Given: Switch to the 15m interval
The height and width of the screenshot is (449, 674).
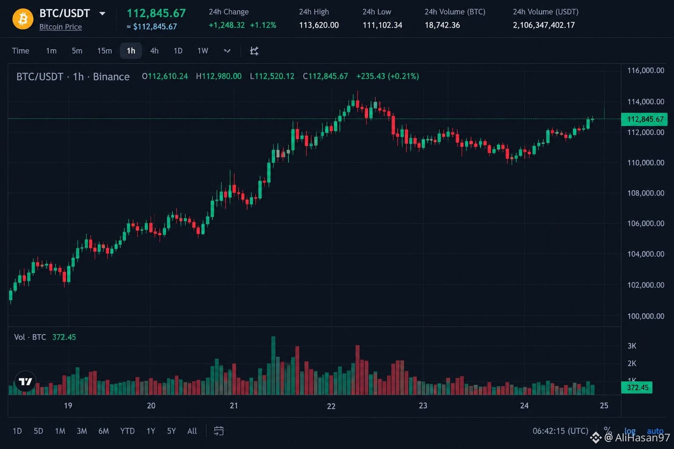Looking at the screenshot, I should coord(104,51).
